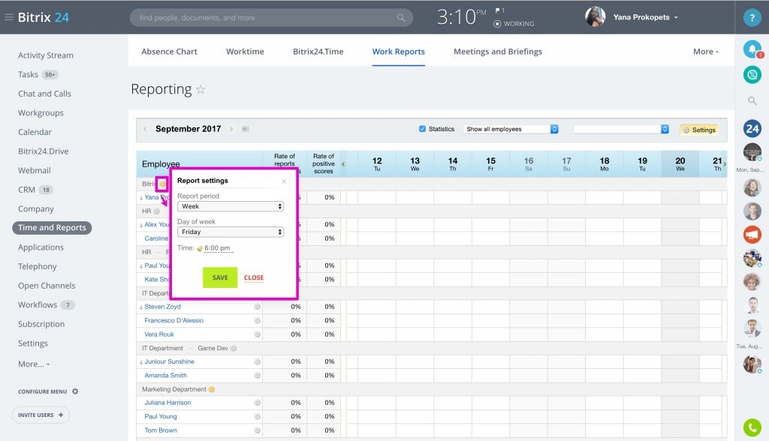
Task: Click the orange megaphone icon in right sidebar
Action: [752, 235]
